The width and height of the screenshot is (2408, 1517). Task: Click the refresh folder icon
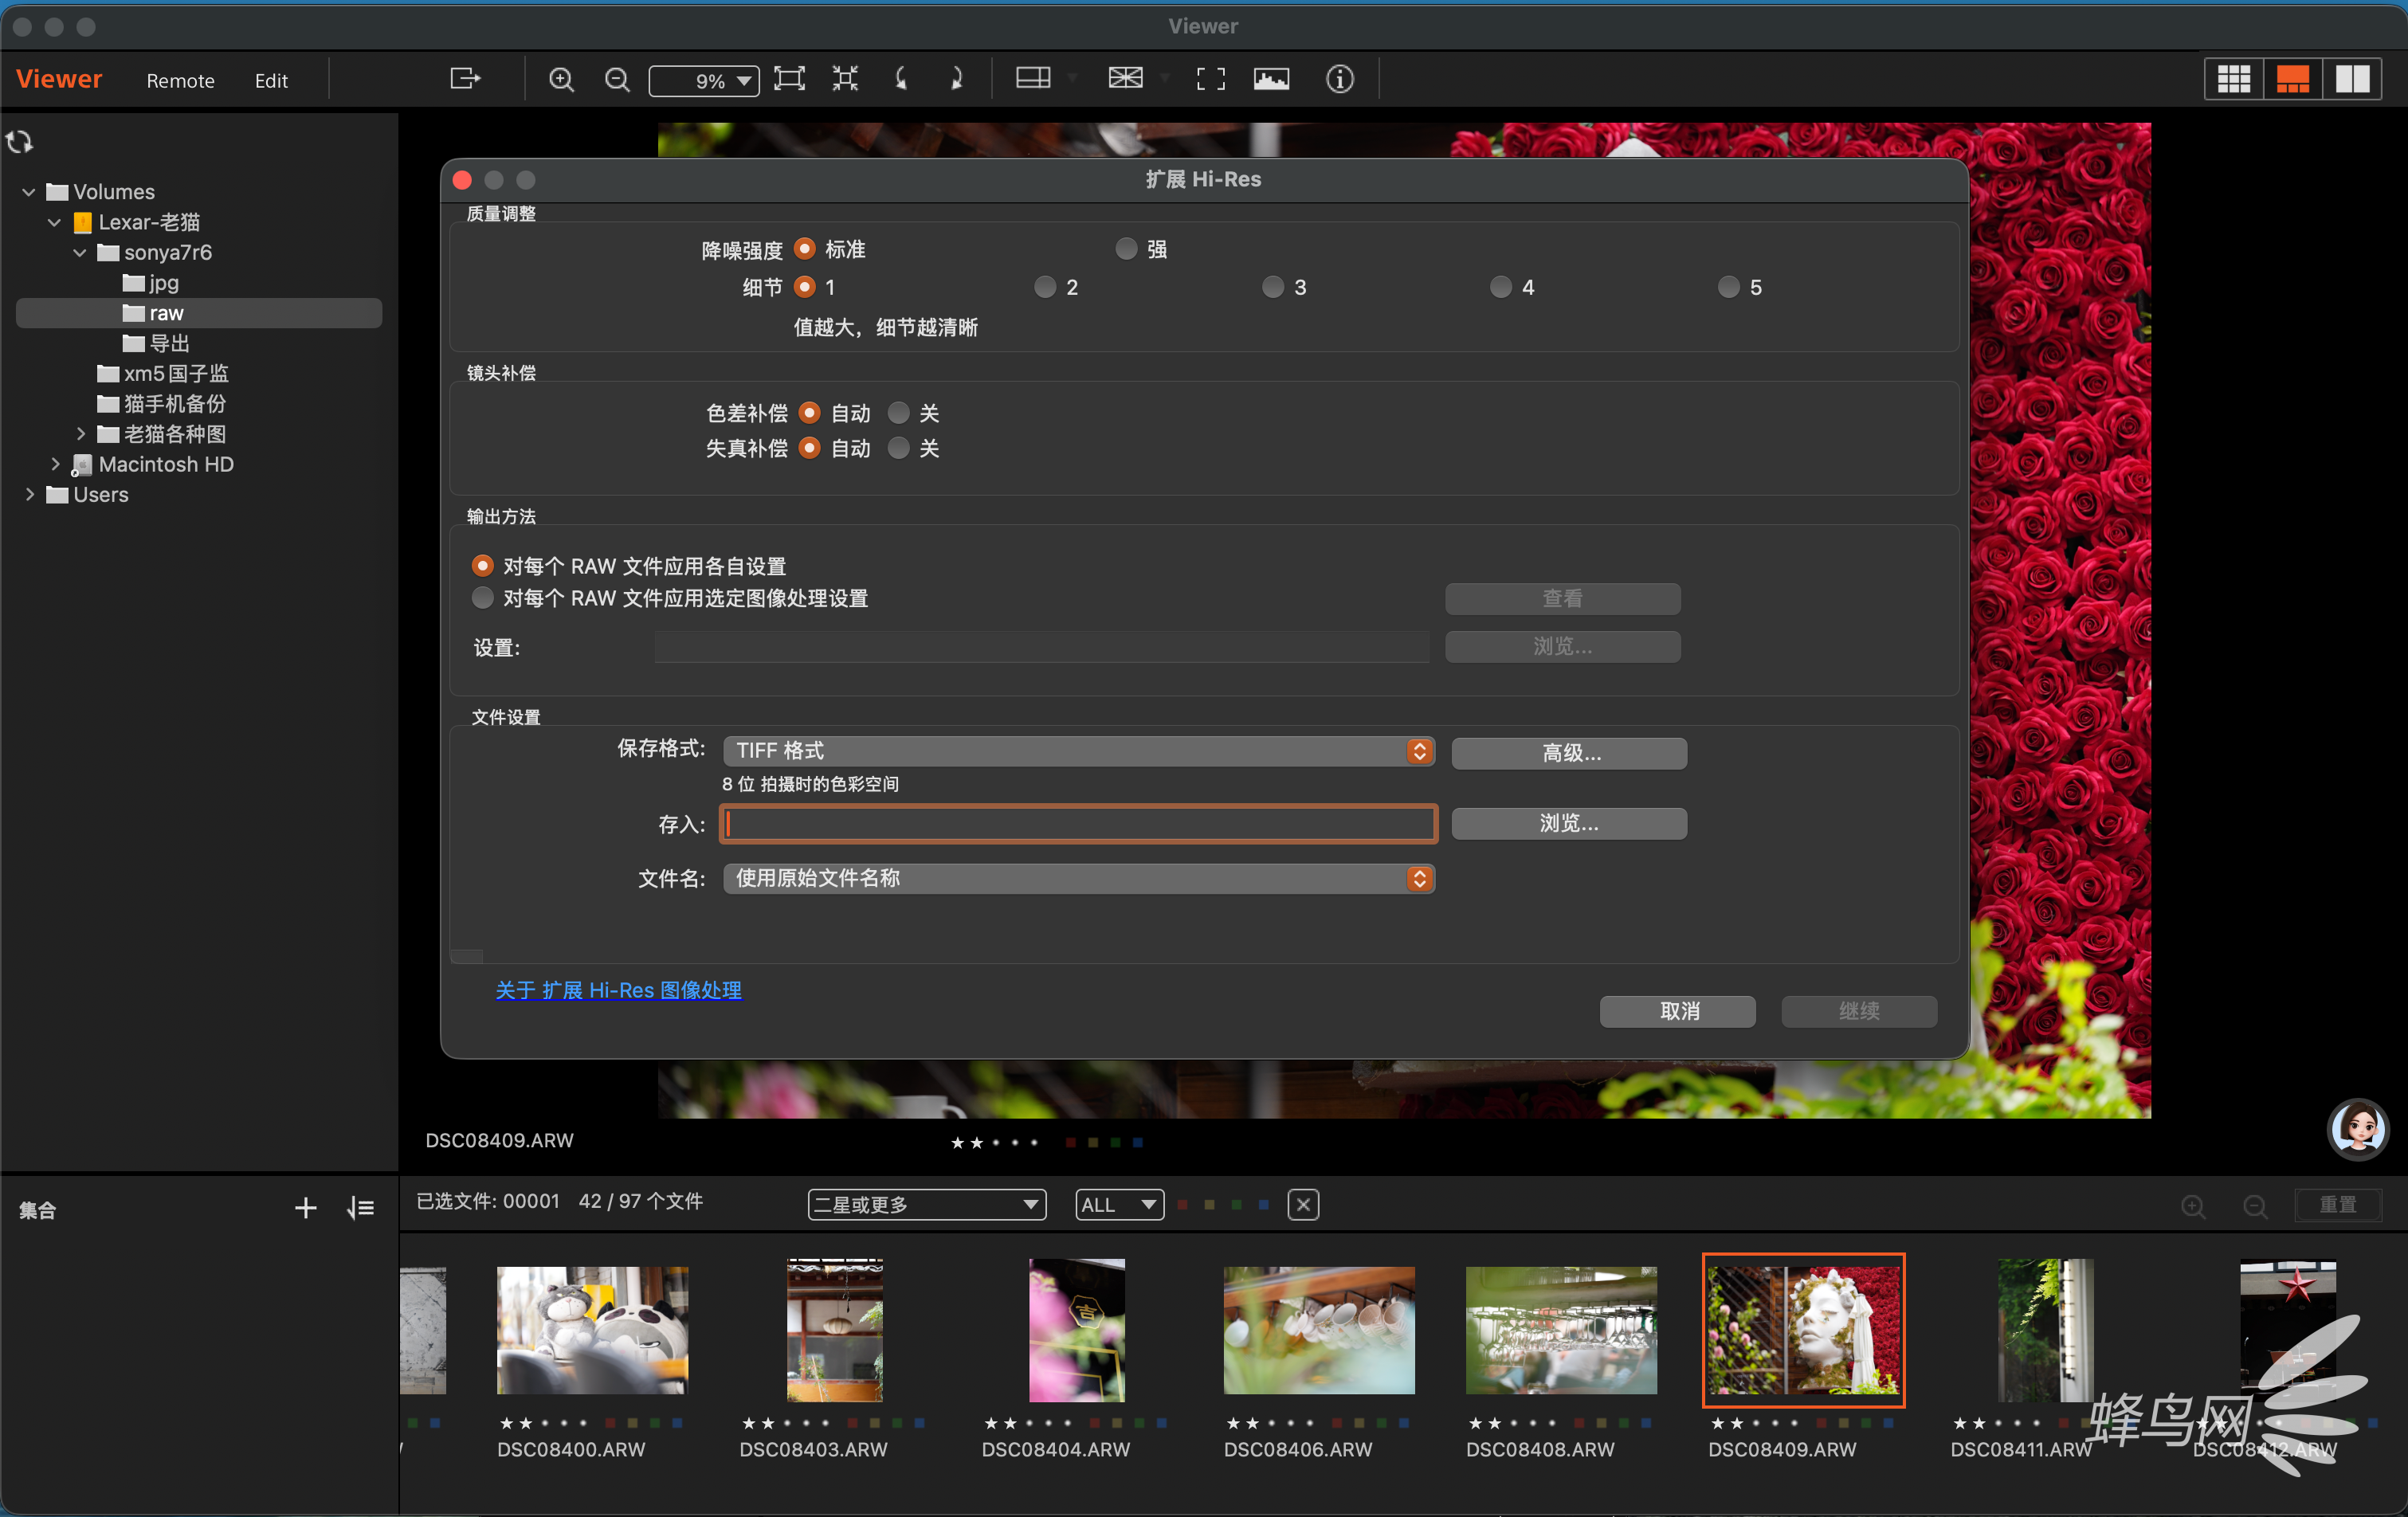20,142
